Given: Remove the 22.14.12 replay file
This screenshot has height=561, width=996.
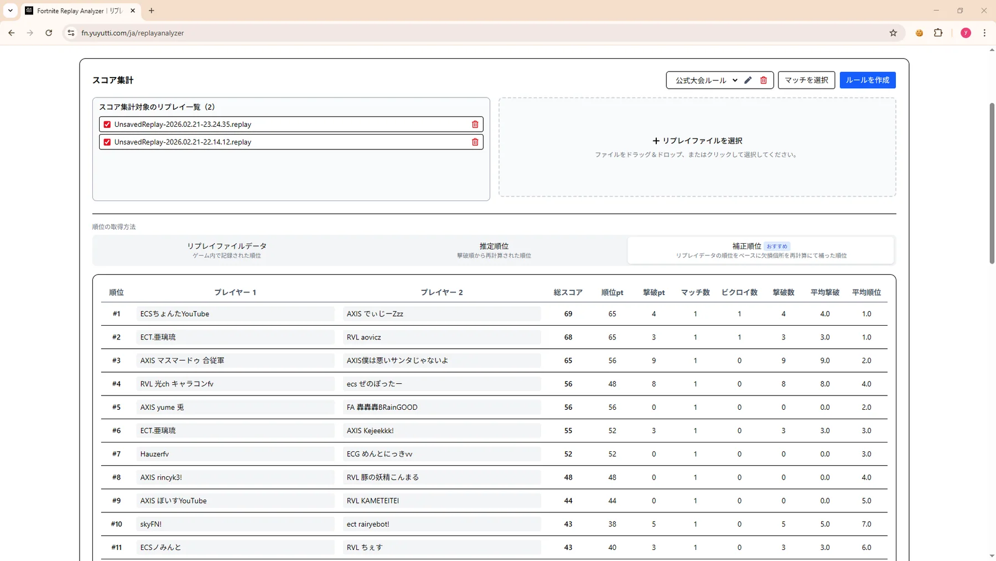Looking at the screenshot, I should click(x=475, y=142).
